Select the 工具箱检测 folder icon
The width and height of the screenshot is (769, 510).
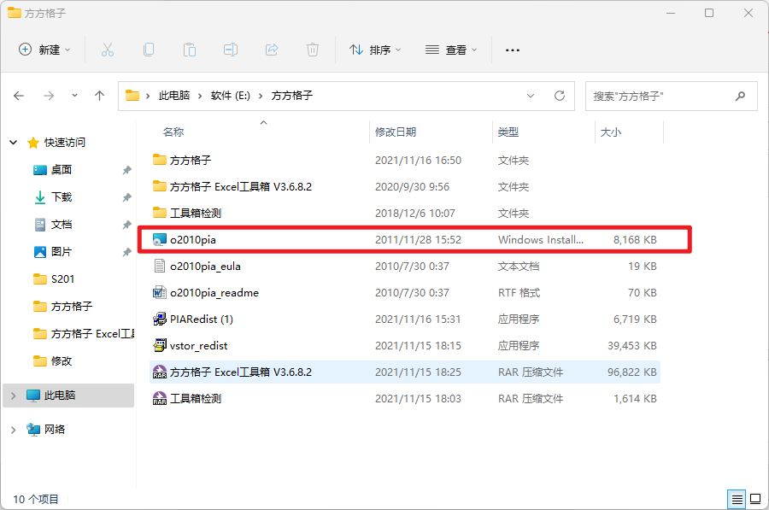tap(160, 213)
